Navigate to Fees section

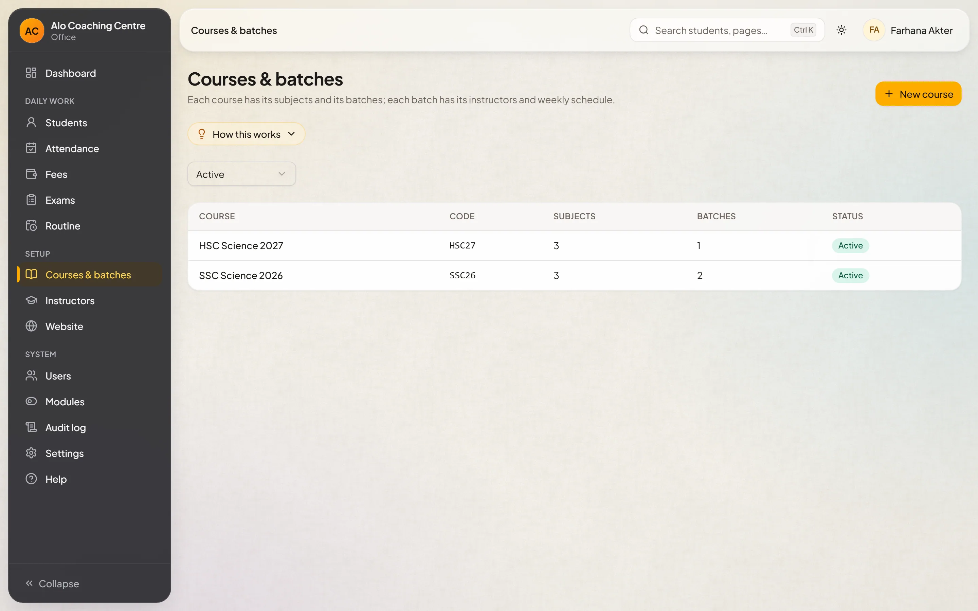(x=90, y=174)
